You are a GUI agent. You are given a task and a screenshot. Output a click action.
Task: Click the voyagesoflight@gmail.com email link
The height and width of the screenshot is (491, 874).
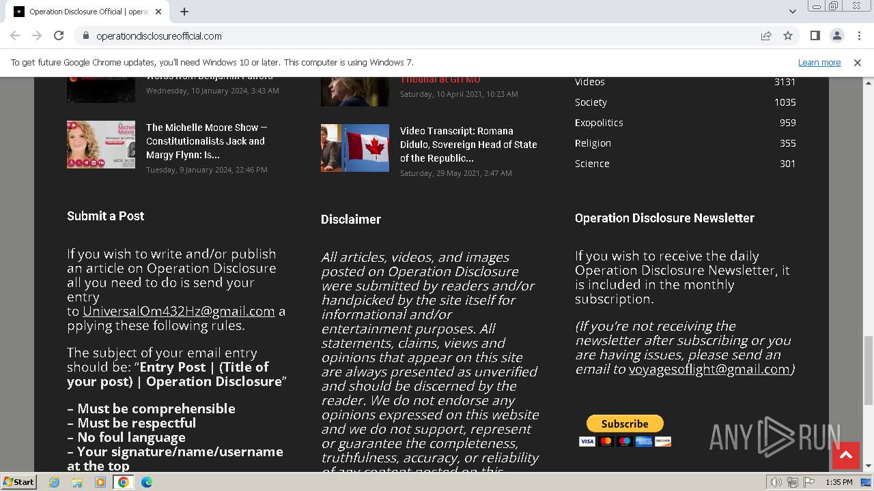[709, 369]
